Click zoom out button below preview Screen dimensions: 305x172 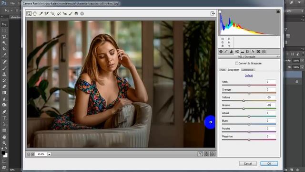29,154
